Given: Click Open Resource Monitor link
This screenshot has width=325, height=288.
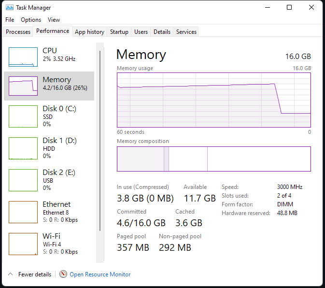Looking at the screenshot, I should pyautogui.click(x=100, y=274).
